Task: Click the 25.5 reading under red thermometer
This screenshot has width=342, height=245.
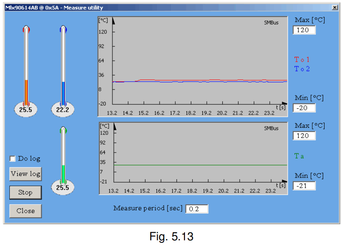Action: [25, 110]
